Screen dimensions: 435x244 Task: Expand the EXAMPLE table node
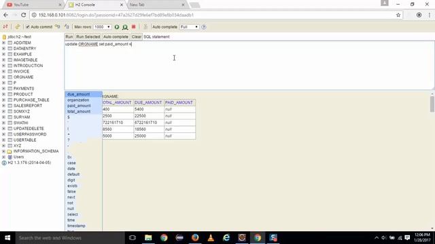tap(3, 54)
